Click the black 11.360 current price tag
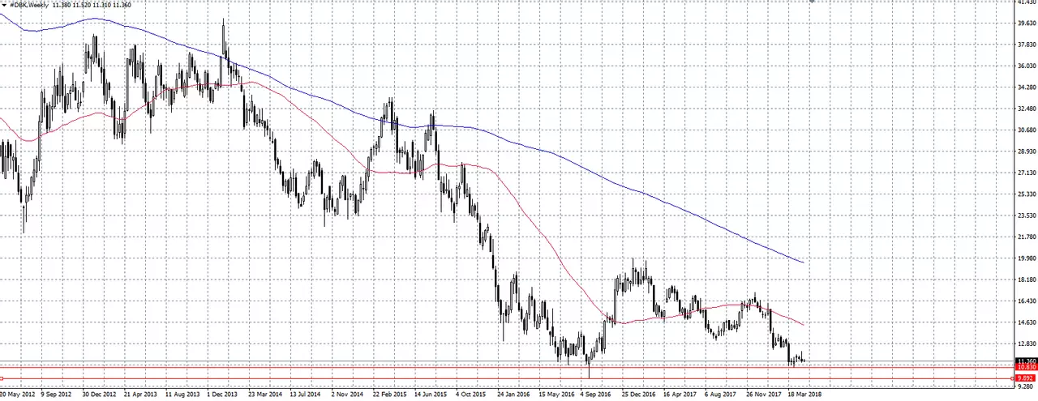Image resolution: width=1038 pixels, height=401 pixels. 1026,361
